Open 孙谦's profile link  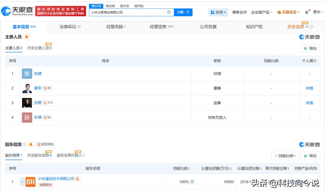pyautogui.click(x=38, y=117)
